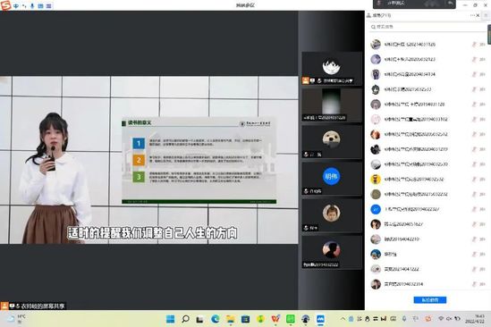Select the white lotus avatar video tile
The image size is (491, 327).
click(332, 69)
